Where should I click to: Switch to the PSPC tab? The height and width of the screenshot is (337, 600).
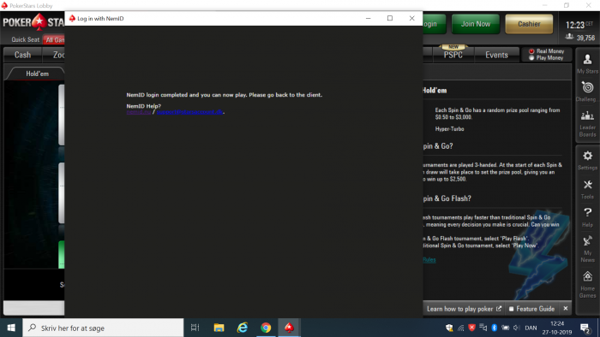point(453,55)
